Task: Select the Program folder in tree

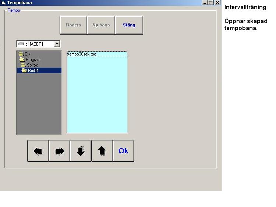Action: click(39, 60)
